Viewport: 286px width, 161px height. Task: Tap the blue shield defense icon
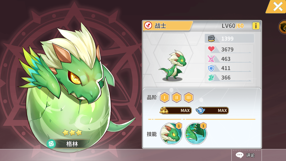click(211, 68)
